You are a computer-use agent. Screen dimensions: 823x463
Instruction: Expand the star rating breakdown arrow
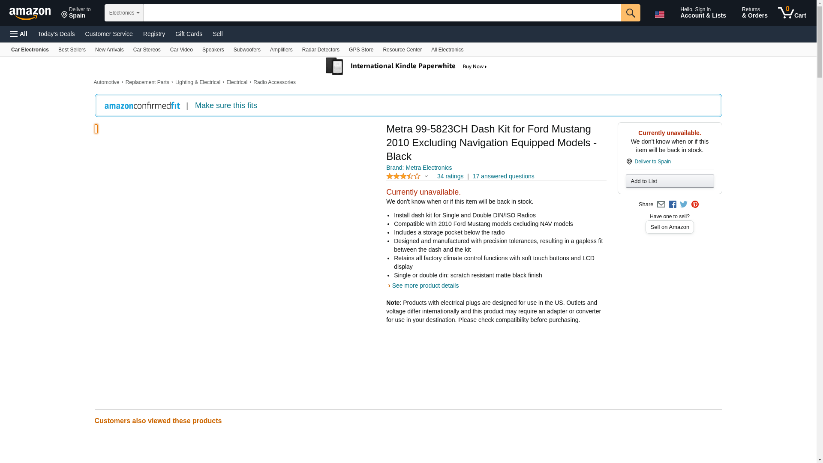pyautogui.click(x=426, y=176)
